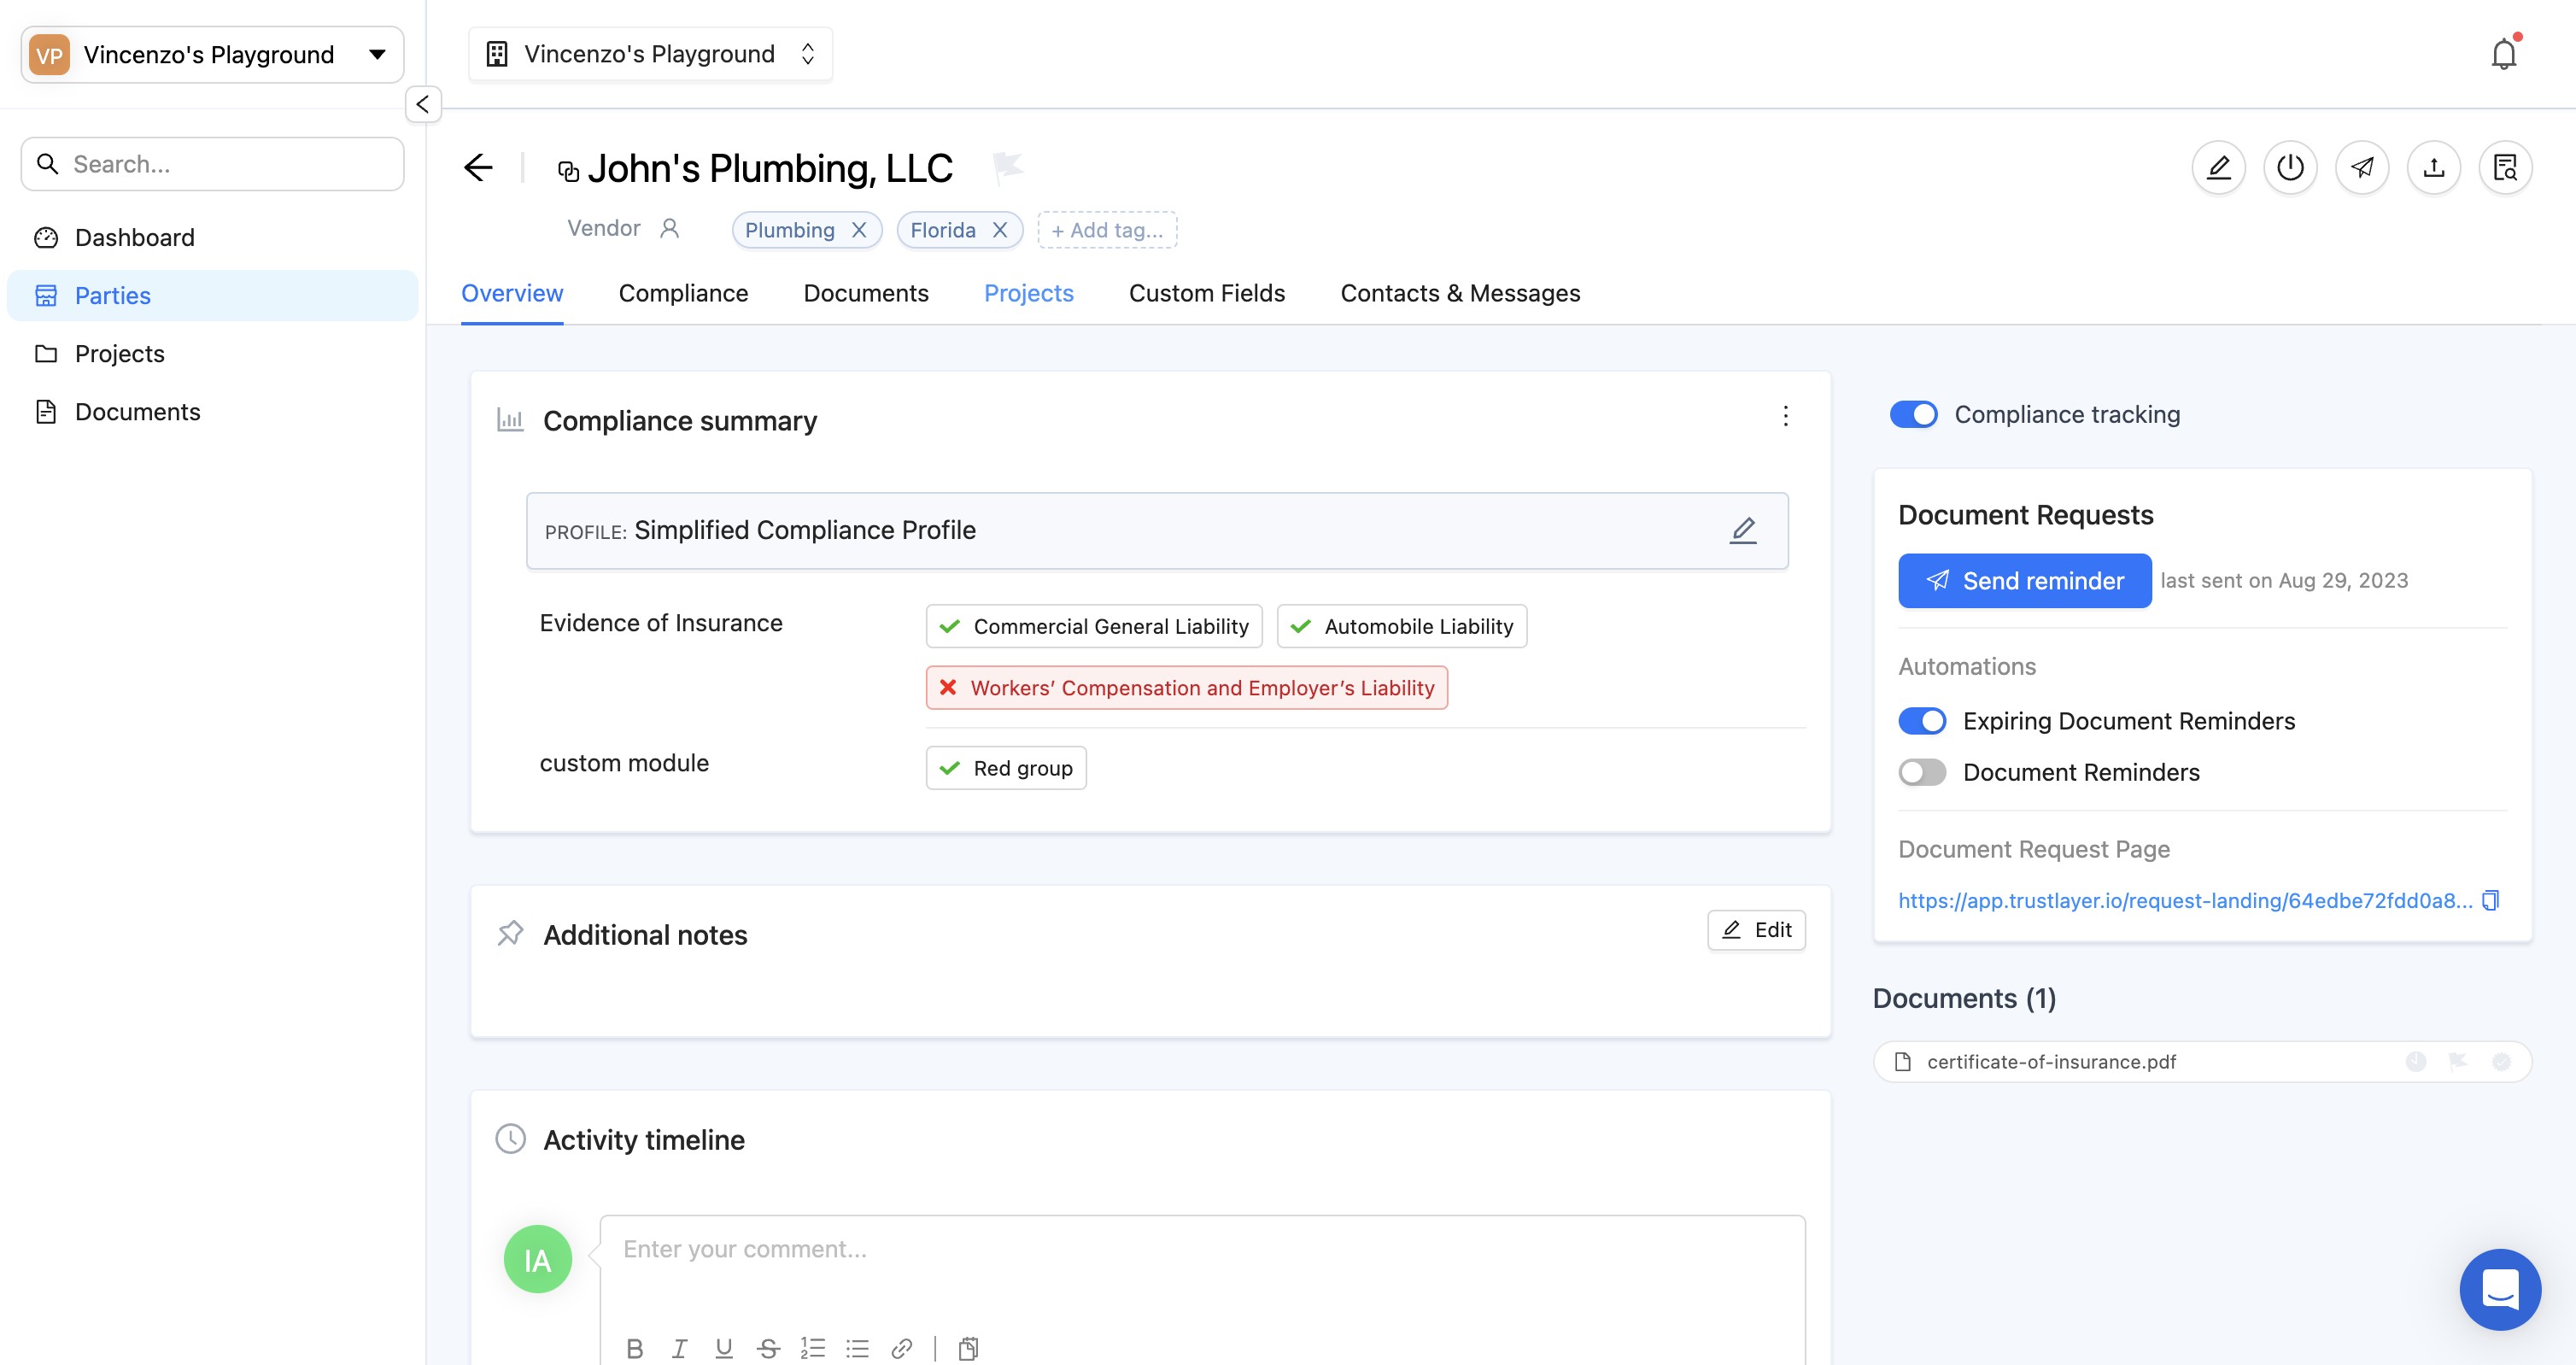
Task: Open the Contacts & Messages tab
Action: coord(1459,293)
